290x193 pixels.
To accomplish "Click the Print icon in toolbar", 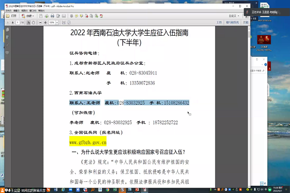I will tap(52, 15).
